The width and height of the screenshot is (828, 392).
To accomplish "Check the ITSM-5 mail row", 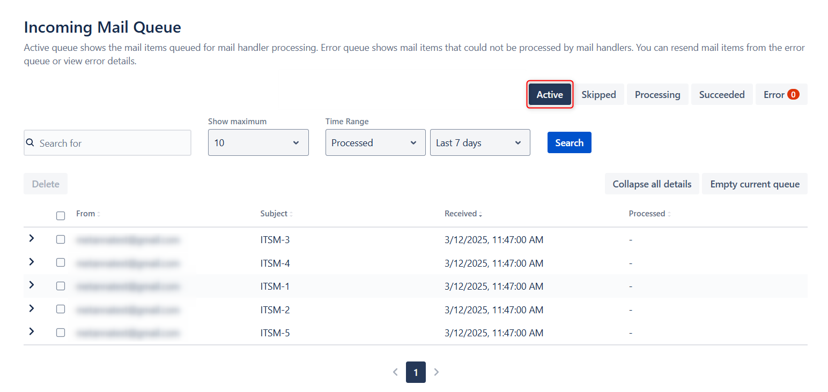I will 61,333.
